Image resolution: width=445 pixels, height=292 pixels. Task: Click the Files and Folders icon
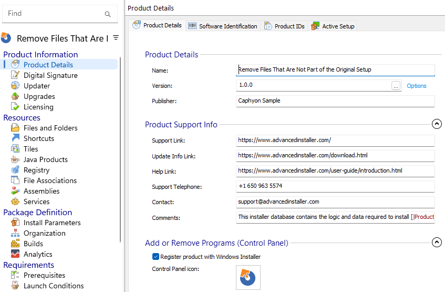15,128
